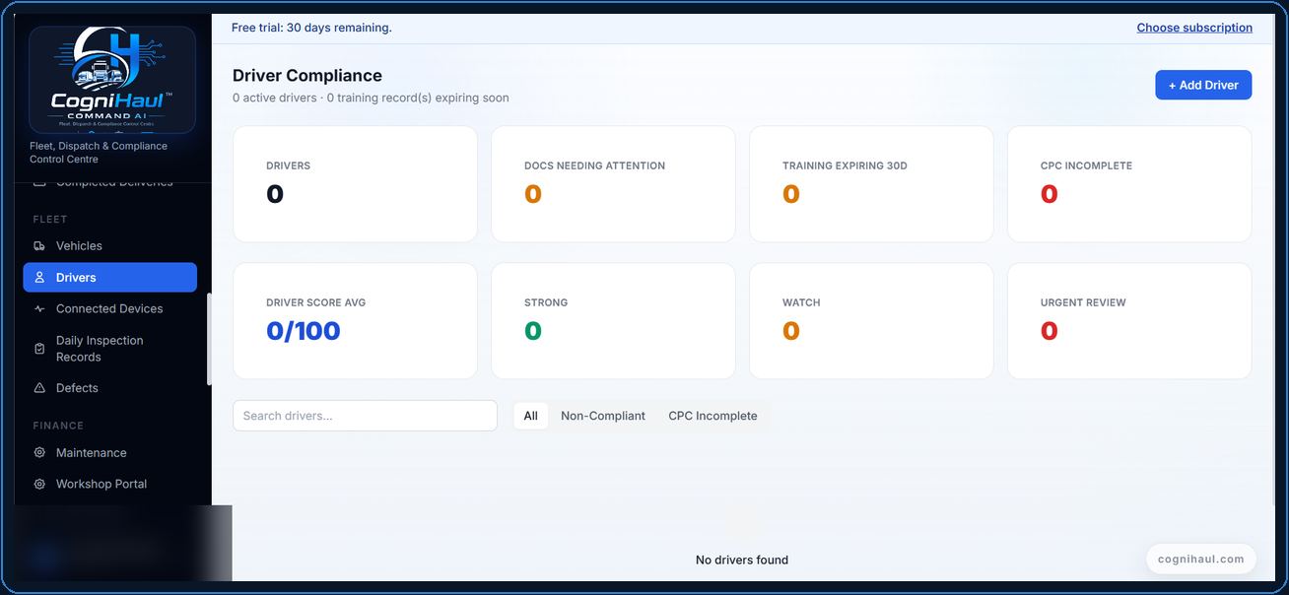
Task: Open the Maintenance section
Action: [x=110, y=453]
